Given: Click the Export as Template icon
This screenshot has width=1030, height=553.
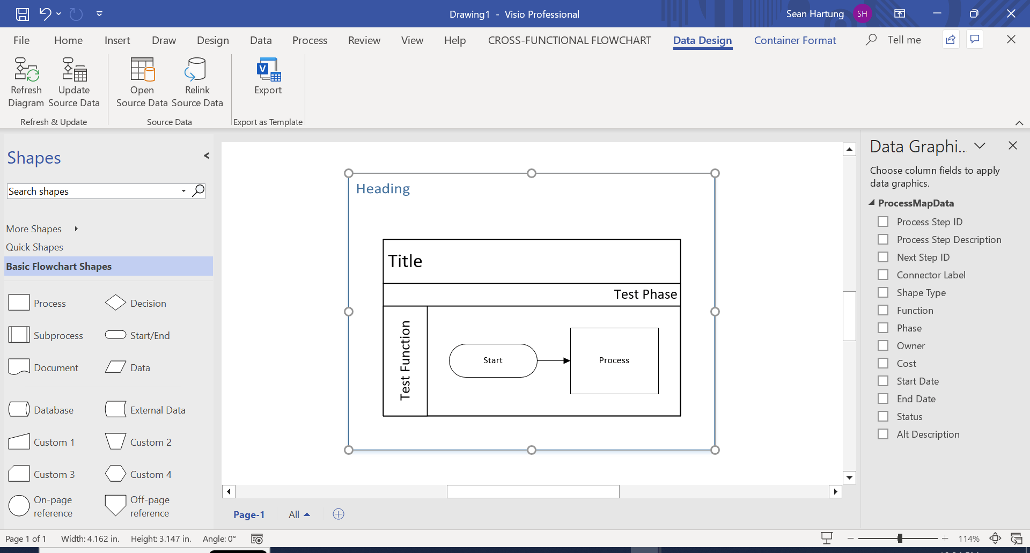Looking at the screenshot, I should pos(268,70).
